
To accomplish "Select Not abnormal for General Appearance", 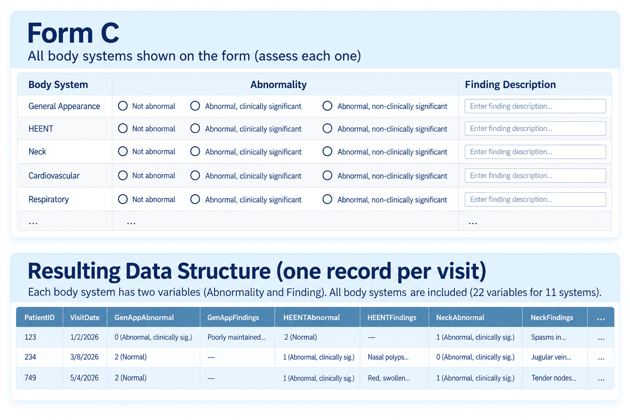I will tap(123, 106).
